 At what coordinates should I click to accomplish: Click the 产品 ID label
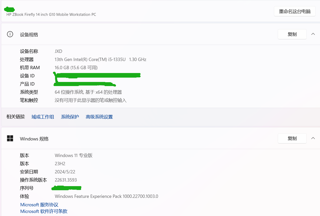pyautogui.click(x=27, y=84)
